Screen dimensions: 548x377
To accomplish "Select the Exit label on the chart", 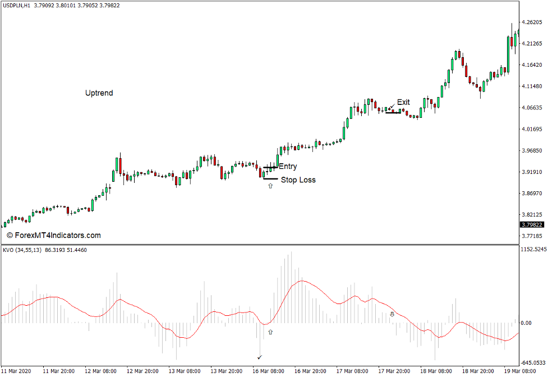I will tap(403, 102).
